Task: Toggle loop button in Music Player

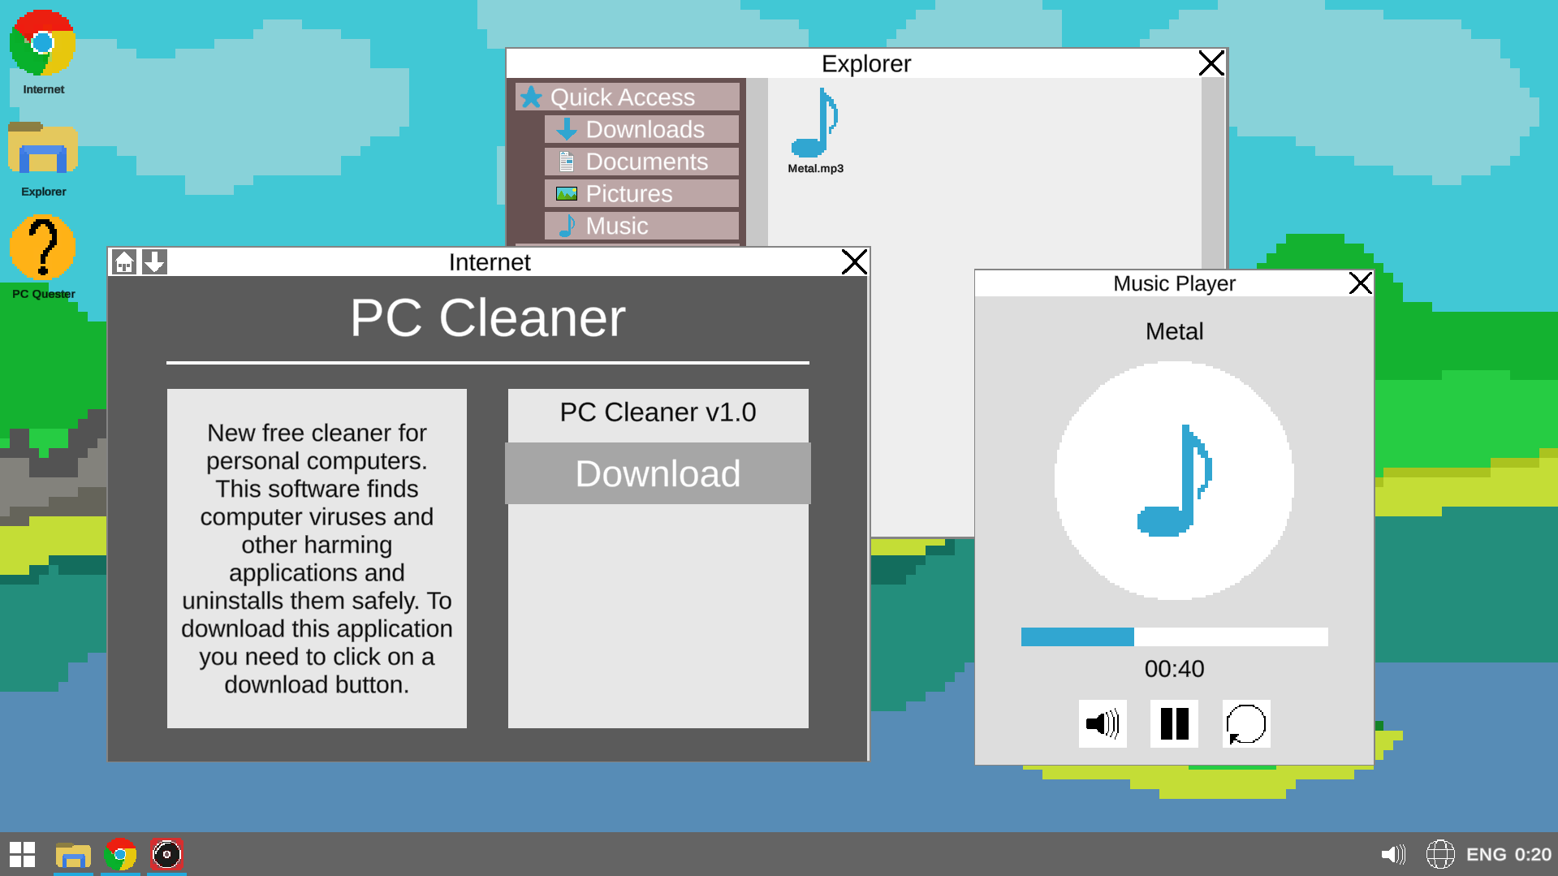Action: coord(1246,723)
